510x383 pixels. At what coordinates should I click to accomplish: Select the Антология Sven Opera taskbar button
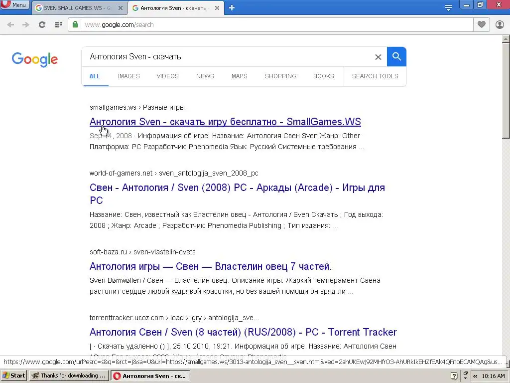tap(150, 376)
